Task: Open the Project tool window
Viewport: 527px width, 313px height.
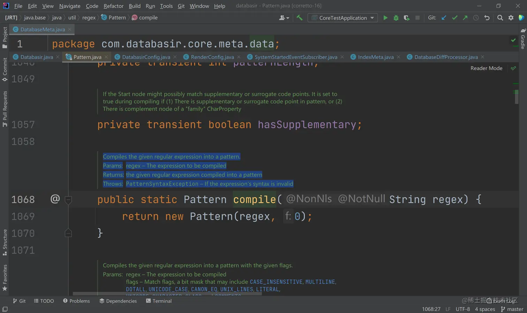Action: (x=5, y=38)
